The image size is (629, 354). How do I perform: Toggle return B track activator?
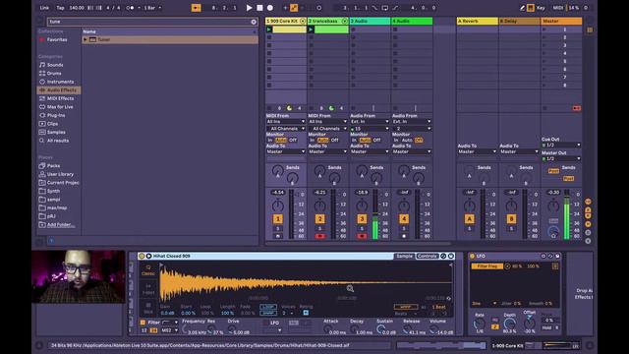511,218
